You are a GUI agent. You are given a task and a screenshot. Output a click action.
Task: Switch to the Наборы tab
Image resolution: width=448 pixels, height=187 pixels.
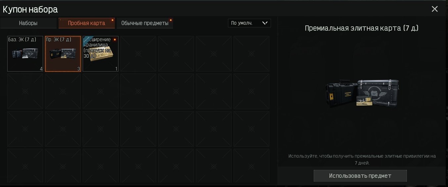[x=28, y=23]
